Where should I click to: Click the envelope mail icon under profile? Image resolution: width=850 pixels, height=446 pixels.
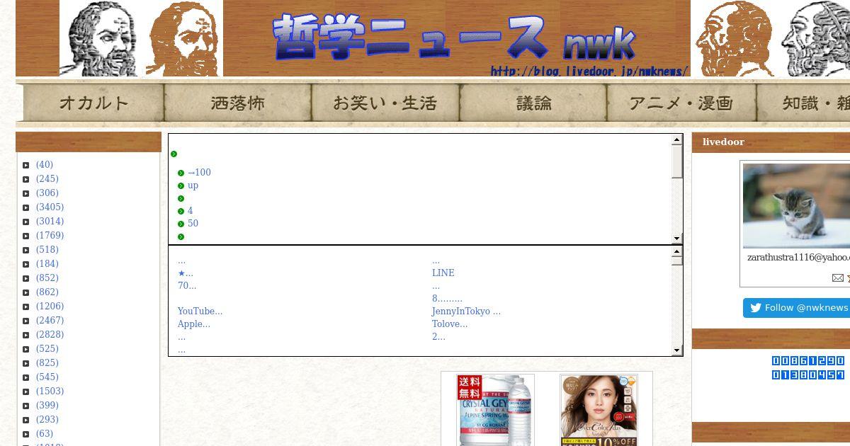click(837, 278)
